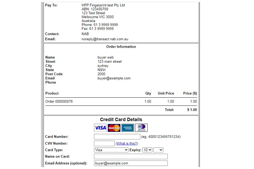Click the MasterCard logo
This screenshot has height=169, width=254.
[114, 128]
